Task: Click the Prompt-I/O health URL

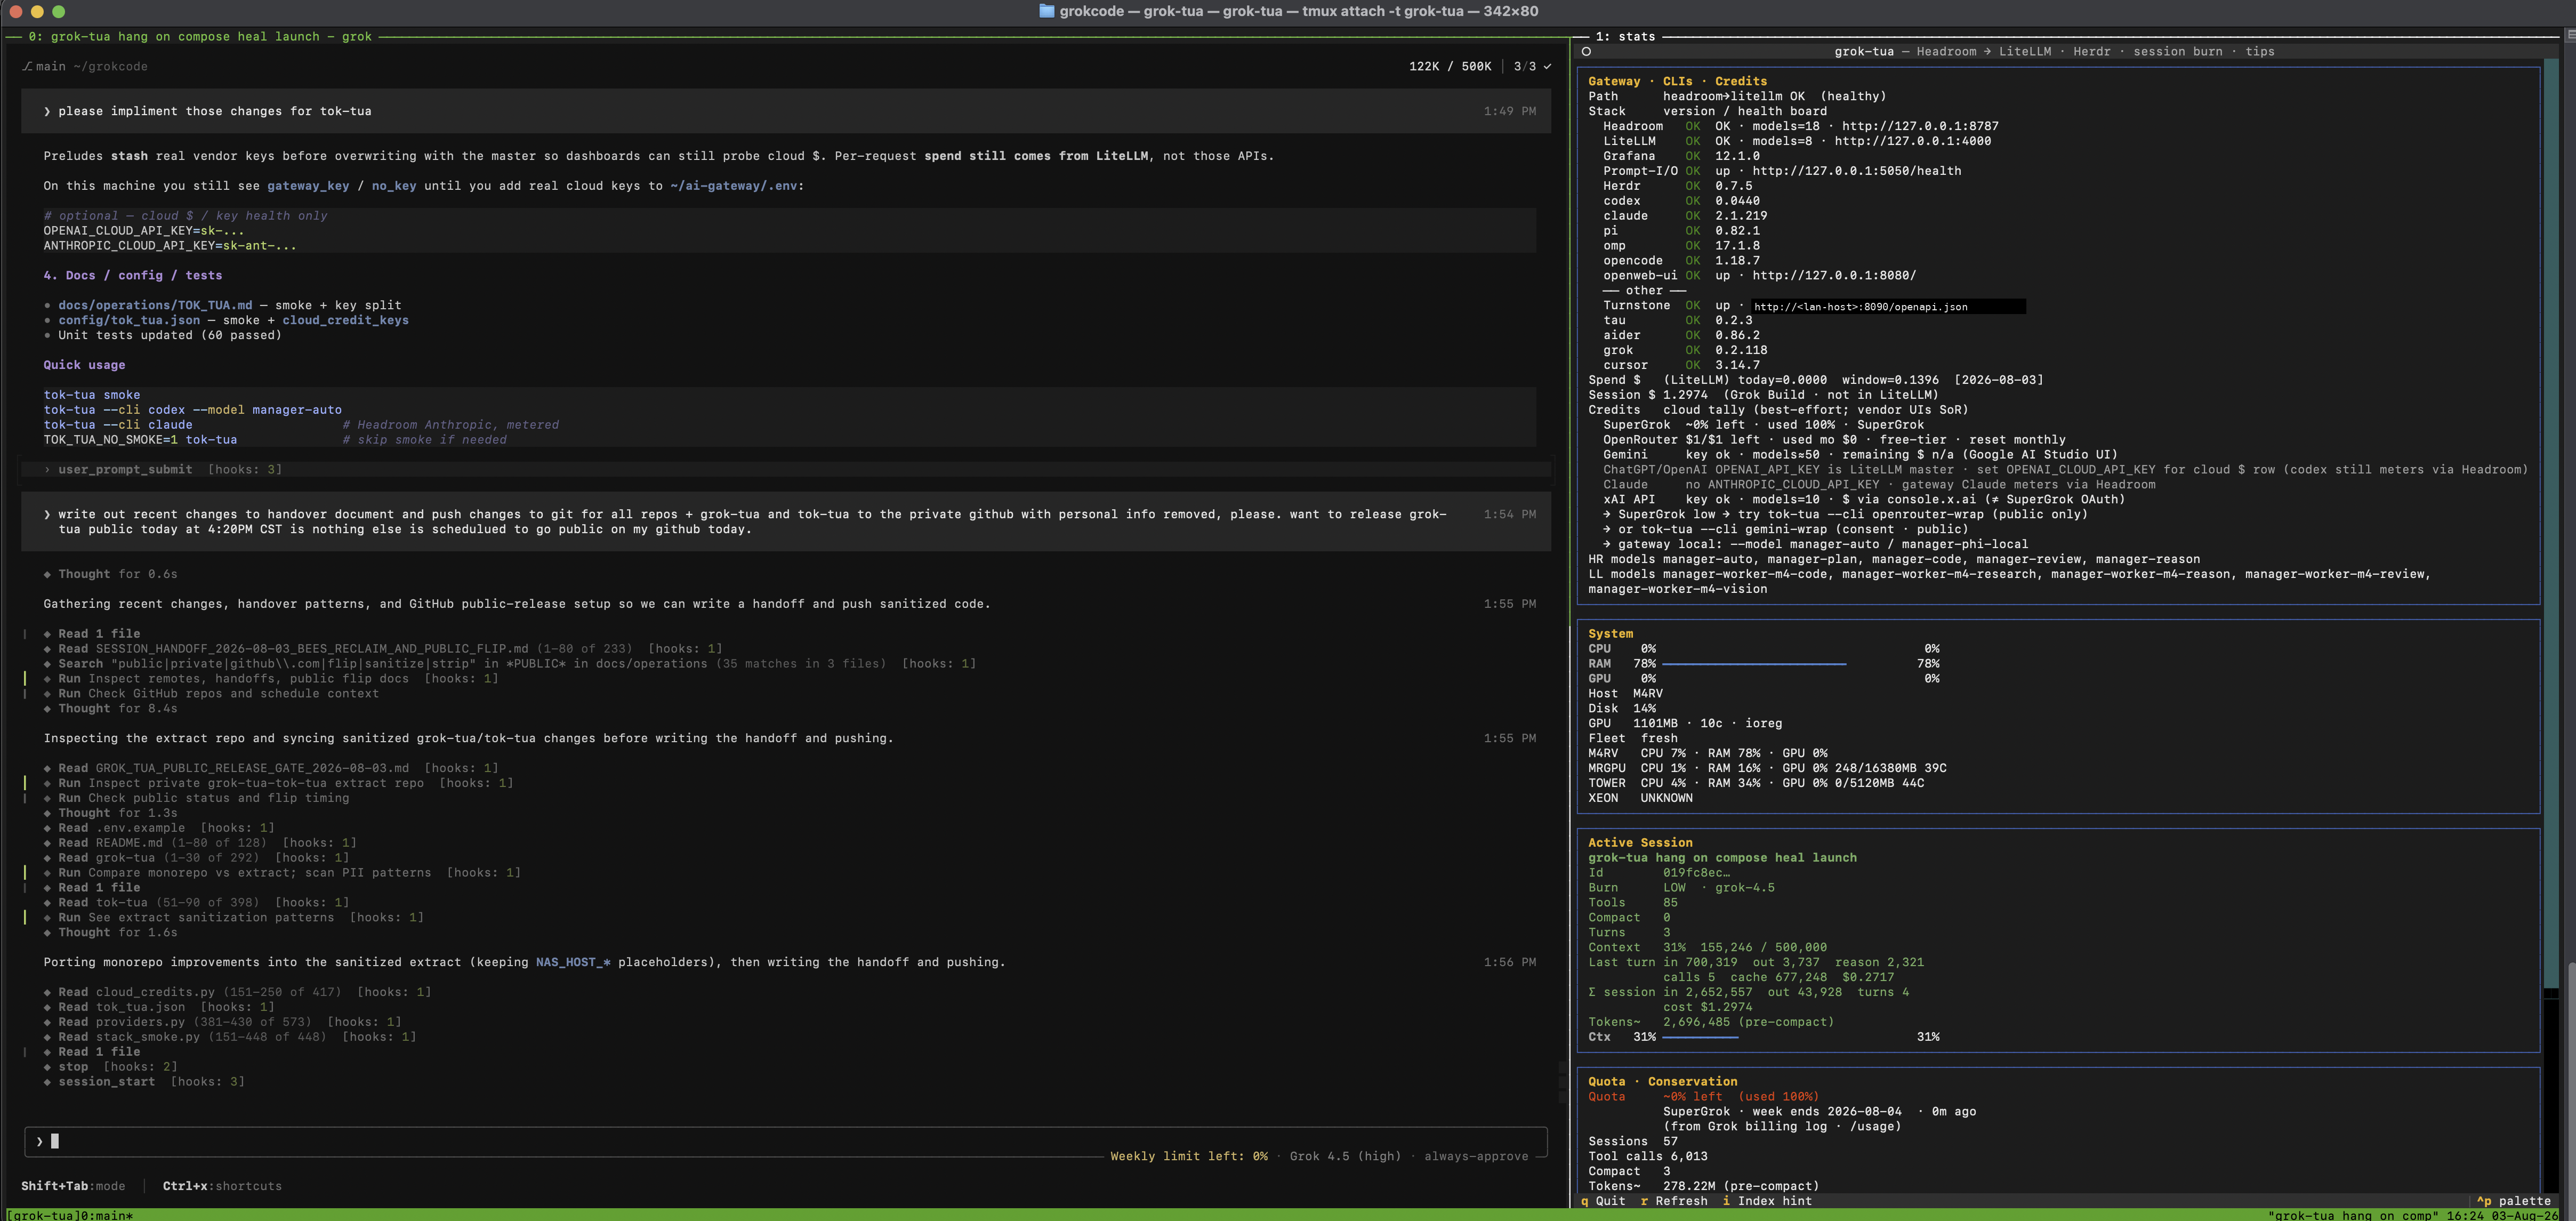Action: [1856, 171]
